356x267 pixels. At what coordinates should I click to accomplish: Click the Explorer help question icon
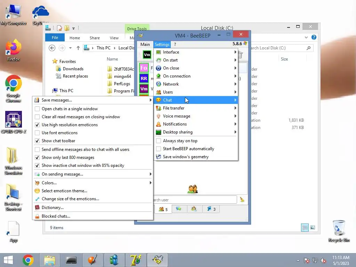pyautogui.click(x=314, y=38)
